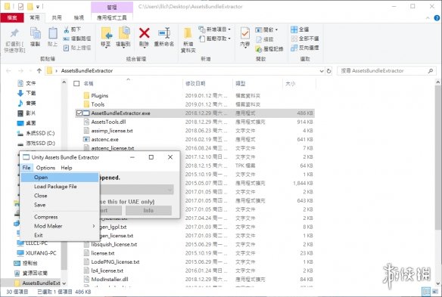442x297 pixels.
Task: Expand the New item (新增項目) dropdown
Action: (229, 29)
